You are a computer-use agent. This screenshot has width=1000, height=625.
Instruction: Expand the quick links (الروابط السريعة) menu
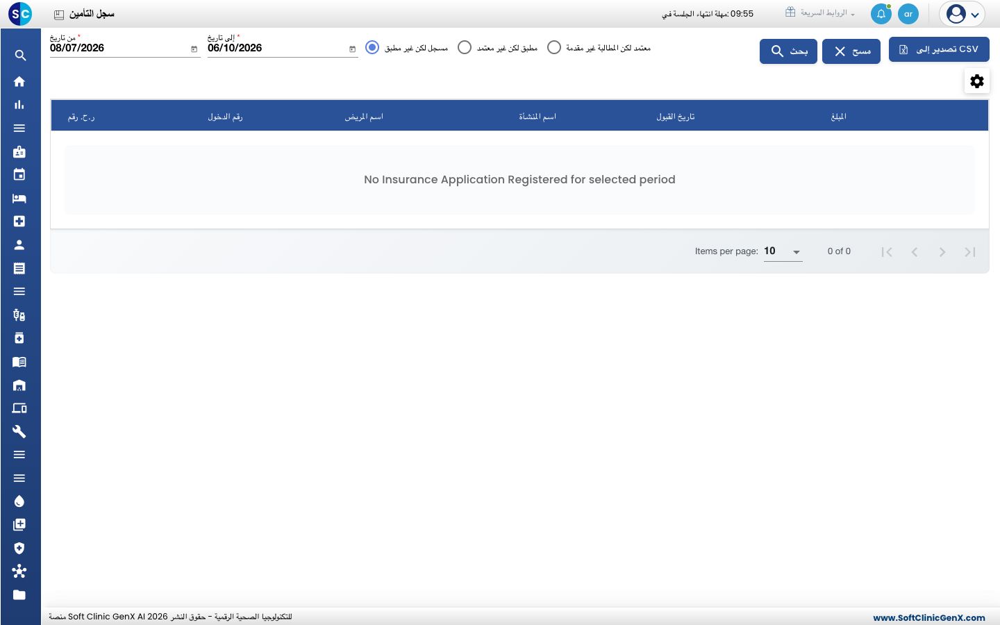tap(820, 12)
